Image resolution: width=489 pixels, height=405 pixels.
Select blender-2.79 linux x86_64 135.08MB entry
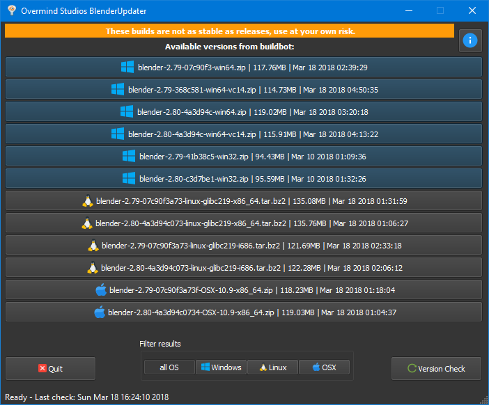click(244, 201)
